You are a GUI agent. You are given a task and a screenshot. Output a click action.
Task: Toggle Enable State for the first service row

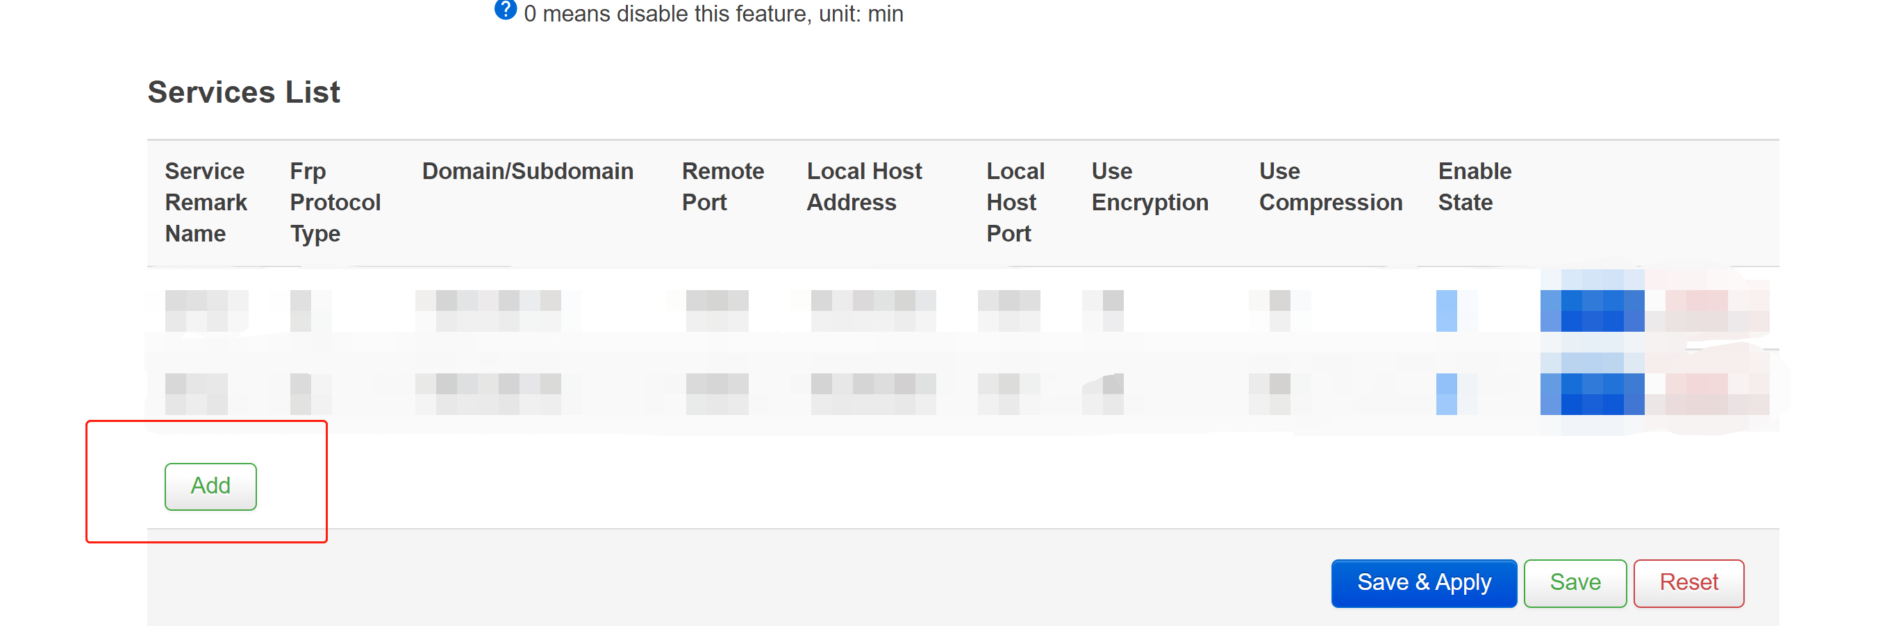[1446, 310]
